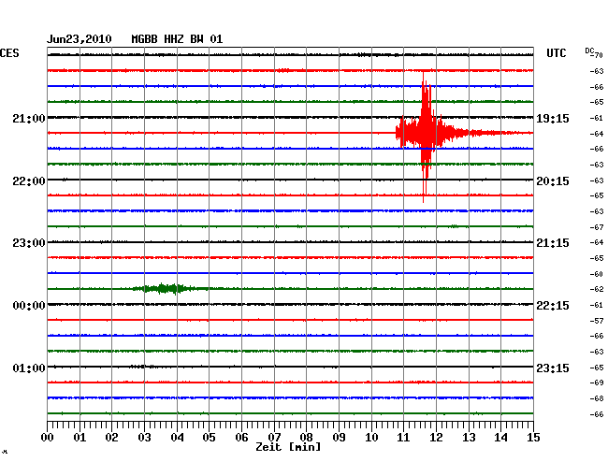
Task: Click the 10 minute axis tick label
Action: pyautogui.click(x=371, y=437)
